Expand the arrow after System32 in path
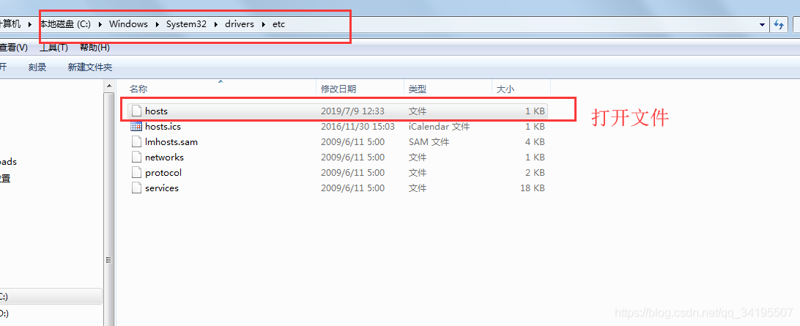This screenshot has width=800, height=326. coord(216,24)
